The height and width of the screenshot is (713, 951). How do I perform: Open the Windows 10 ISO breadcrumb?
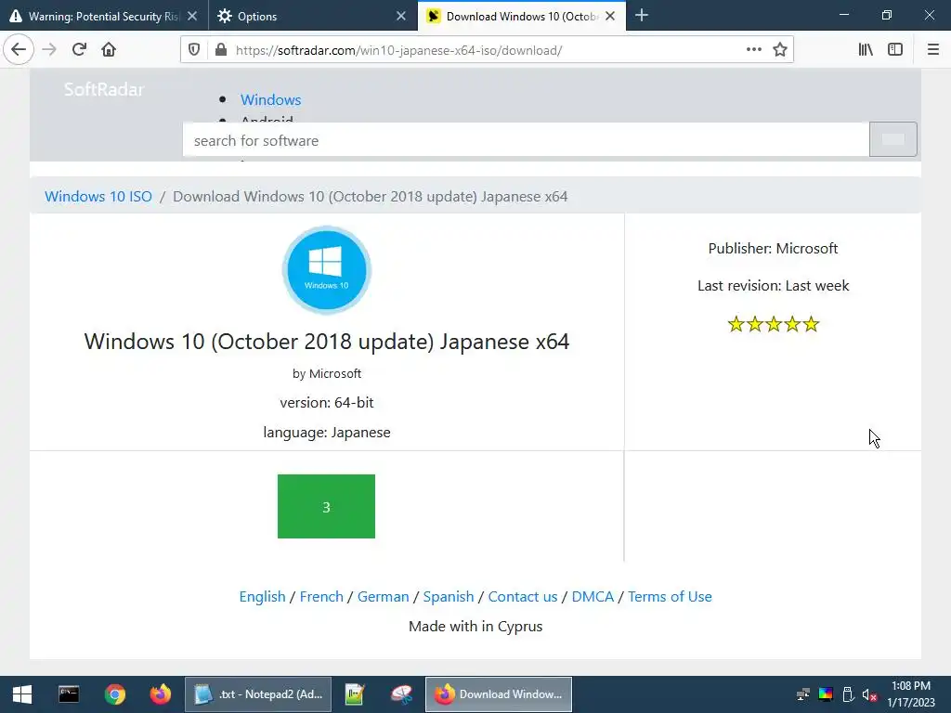point(98,197)
